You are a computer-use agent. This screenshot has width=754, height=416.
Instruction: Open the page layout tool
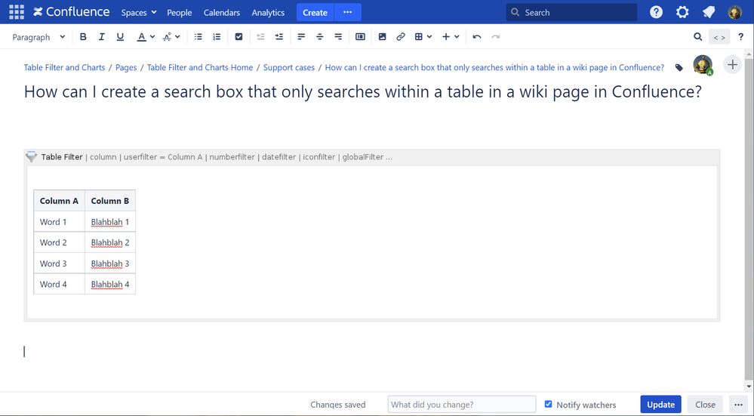coord(360,36)
